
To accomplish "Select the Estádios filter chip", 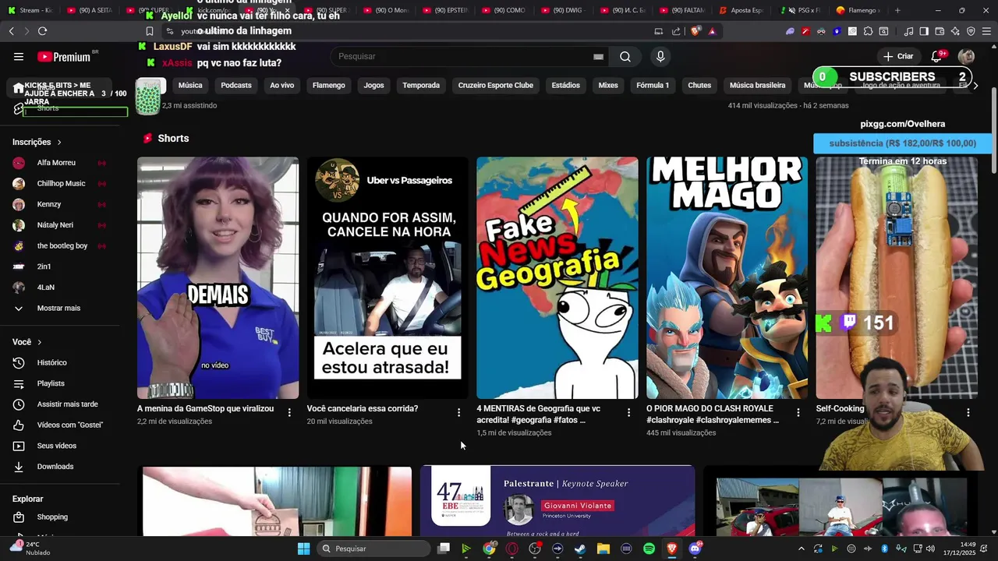I will tap(566, 86).
